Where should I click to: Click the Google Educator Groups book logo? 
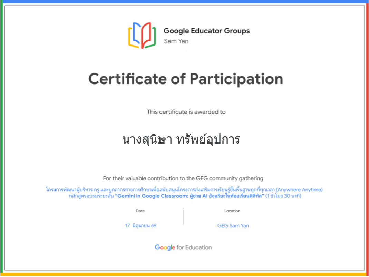[142, 35]
